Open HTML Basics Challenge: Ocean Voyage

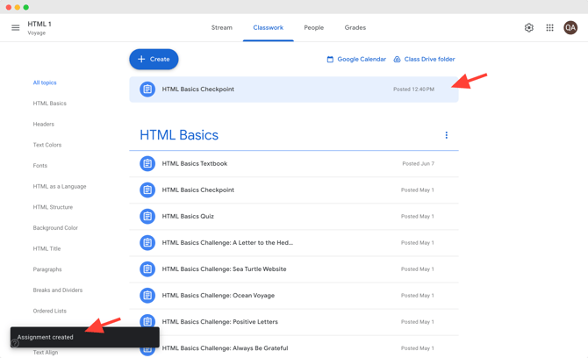[x=219, y=295]
